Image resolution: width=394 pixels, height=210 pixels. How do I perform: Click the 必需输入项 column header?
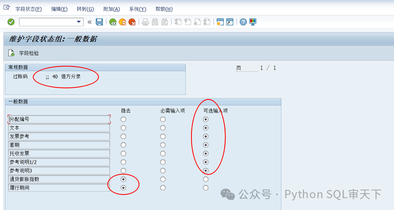tap(173, 111)
